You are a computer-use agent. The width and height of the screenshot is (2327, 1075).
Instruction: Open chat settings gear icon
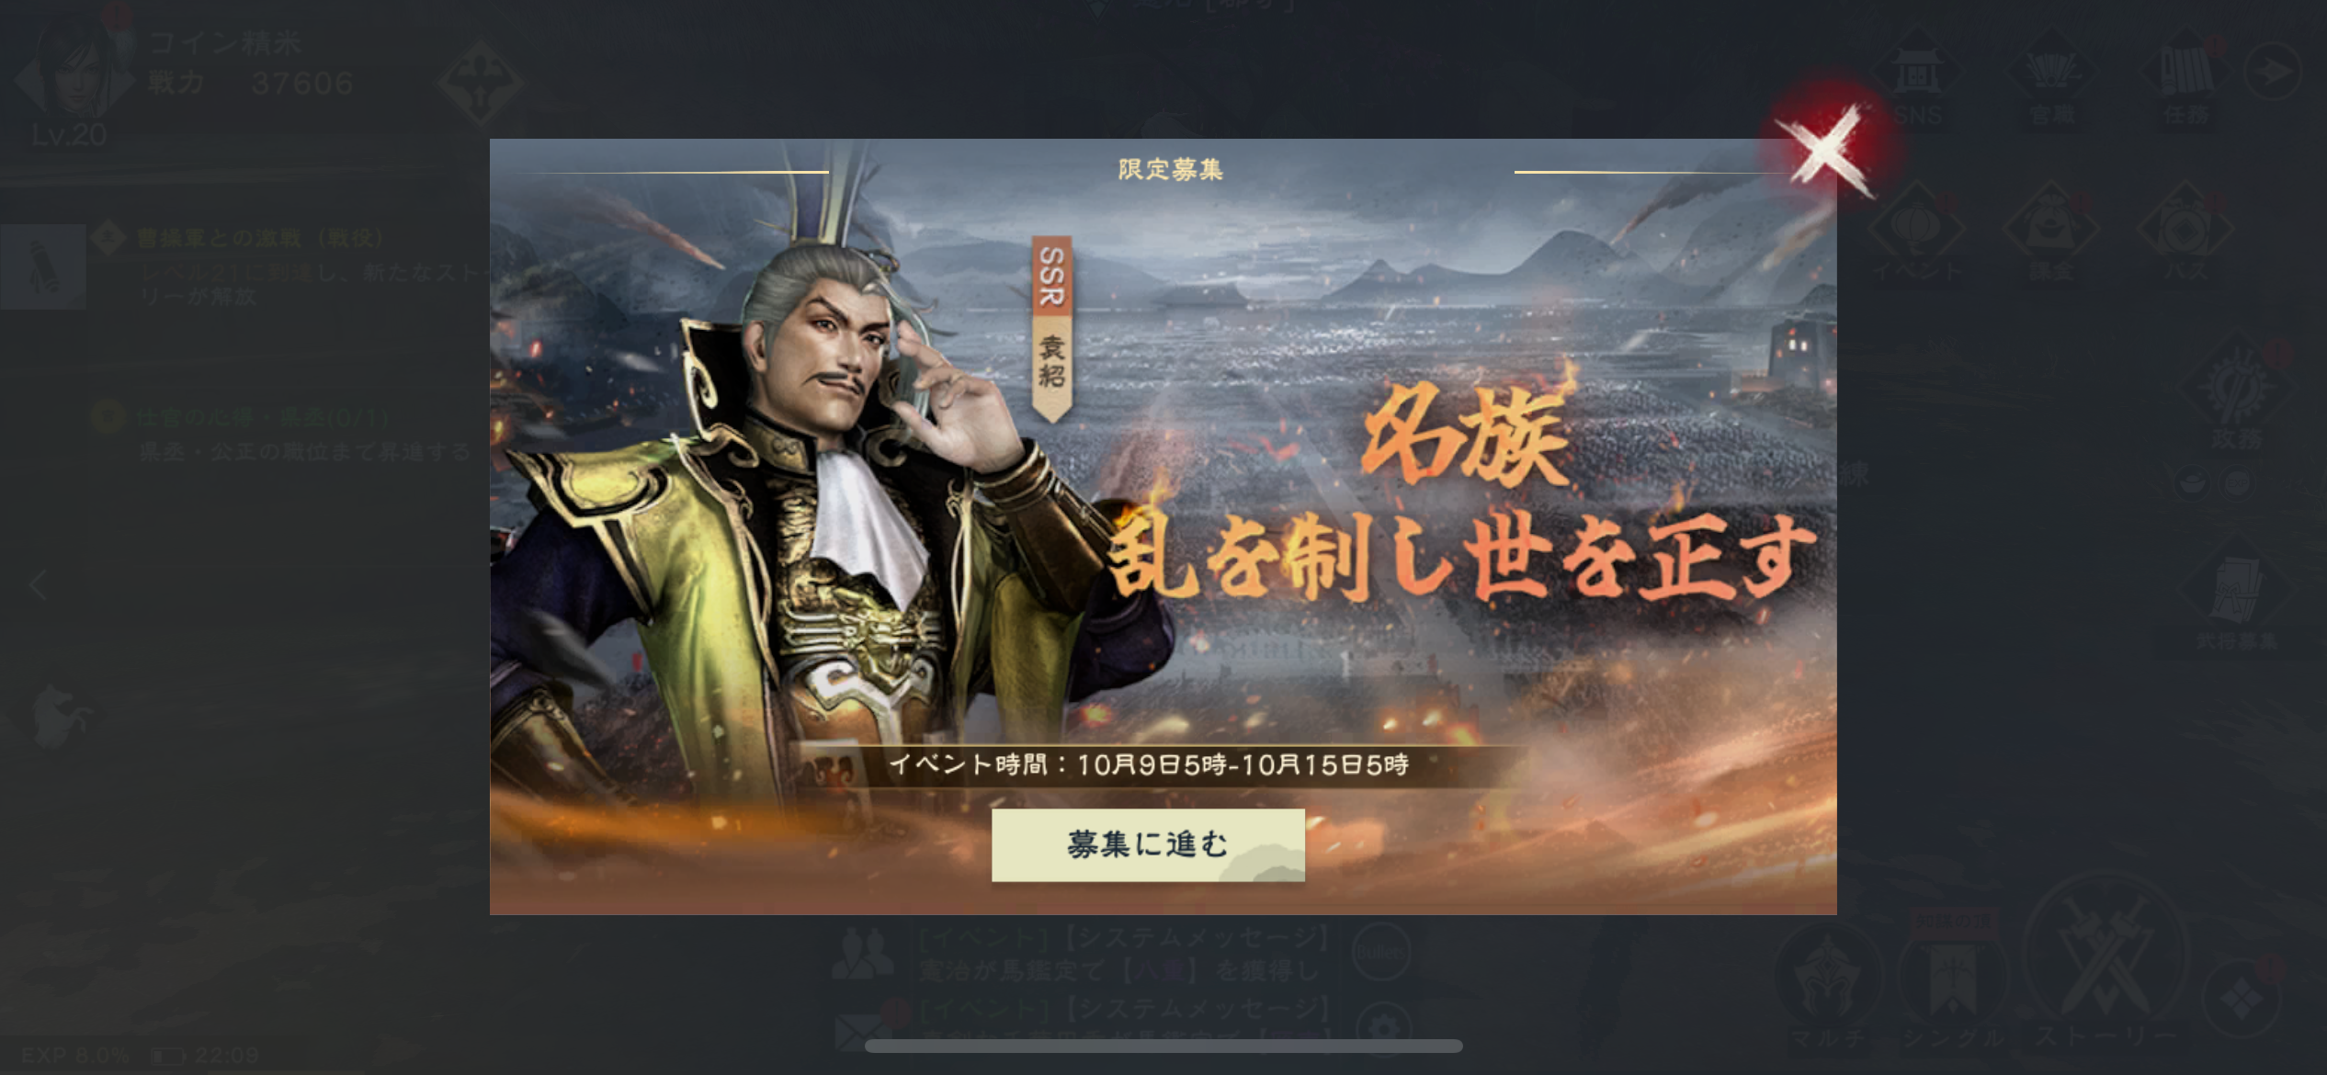(1385, 1025)
